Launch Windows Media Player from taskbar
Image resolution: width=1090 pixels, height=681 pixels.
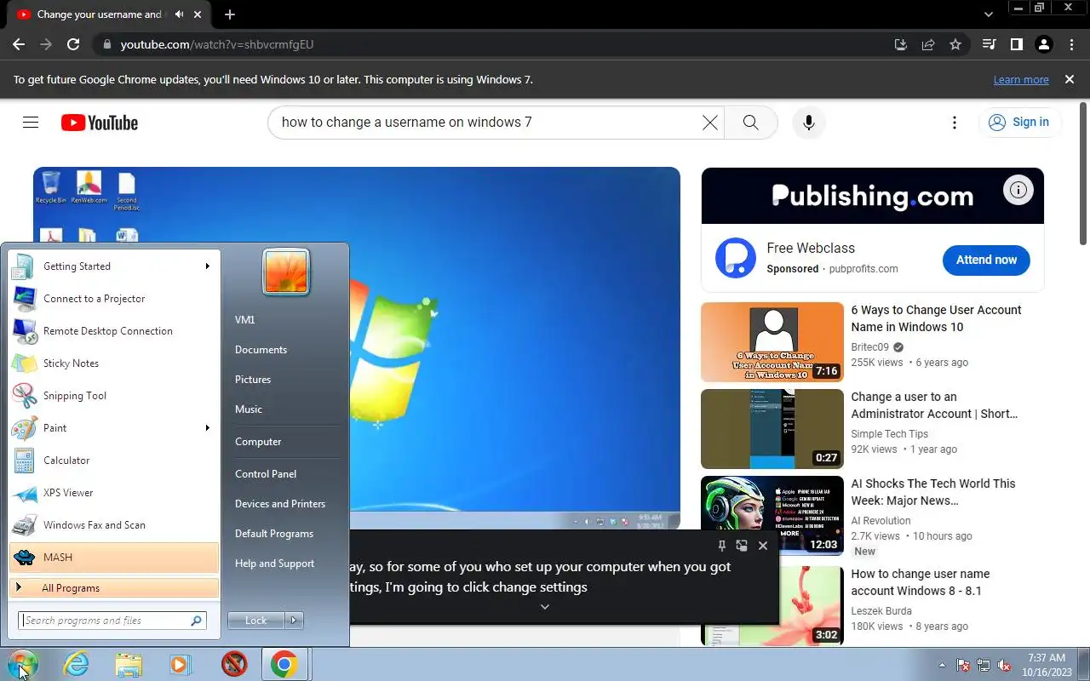(x=181, y=664)
